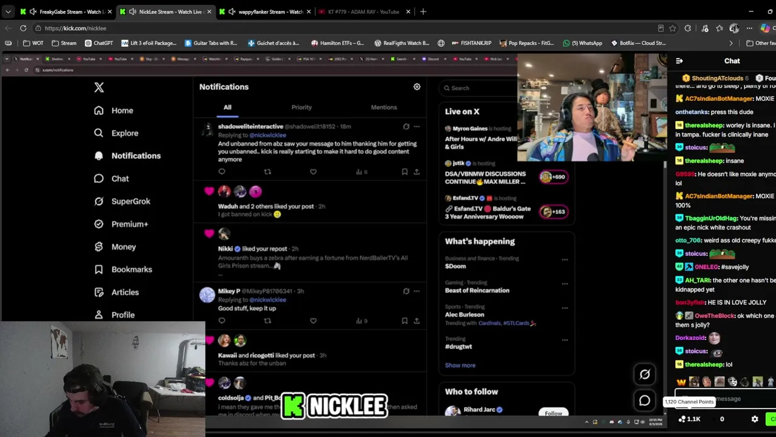Open Kick chat settings gear
Screen dimensions: 776x437
point(755,419)
